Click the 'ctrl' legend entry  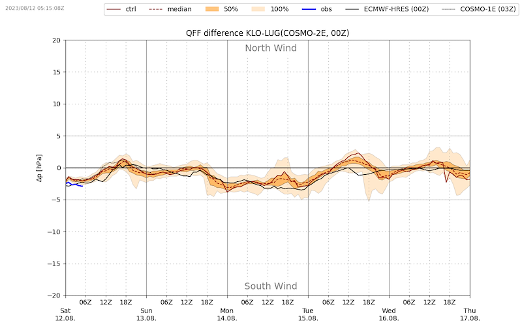point(121,9)
